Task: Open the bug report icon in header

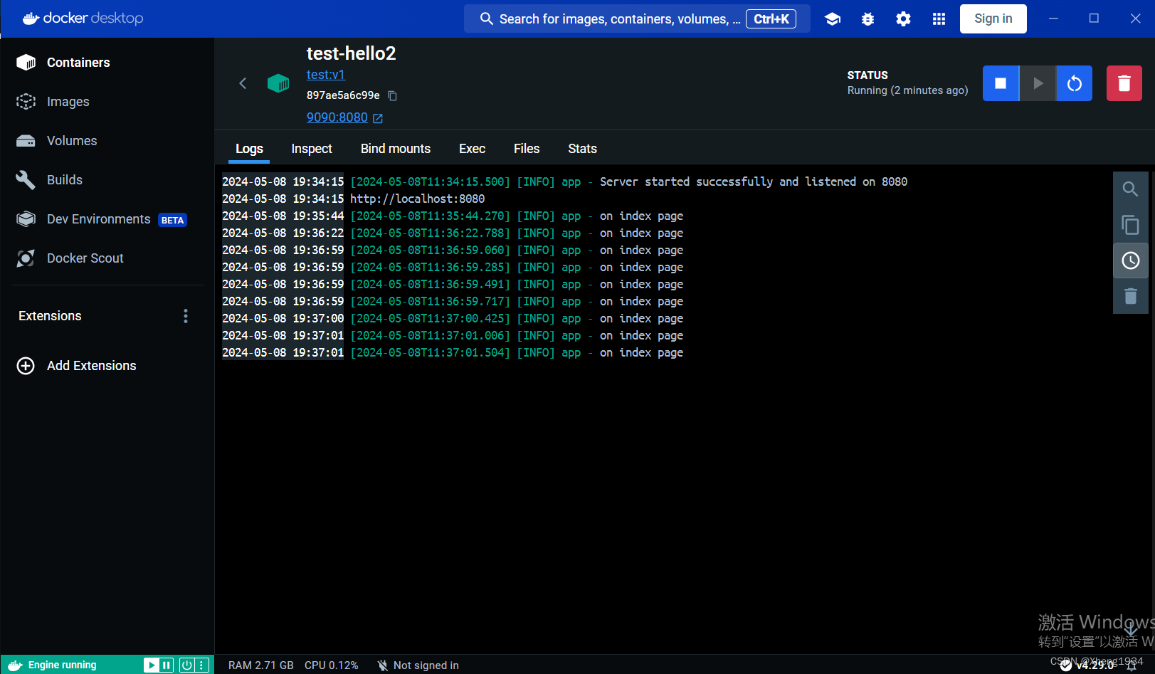Action: tap(867, 19)
